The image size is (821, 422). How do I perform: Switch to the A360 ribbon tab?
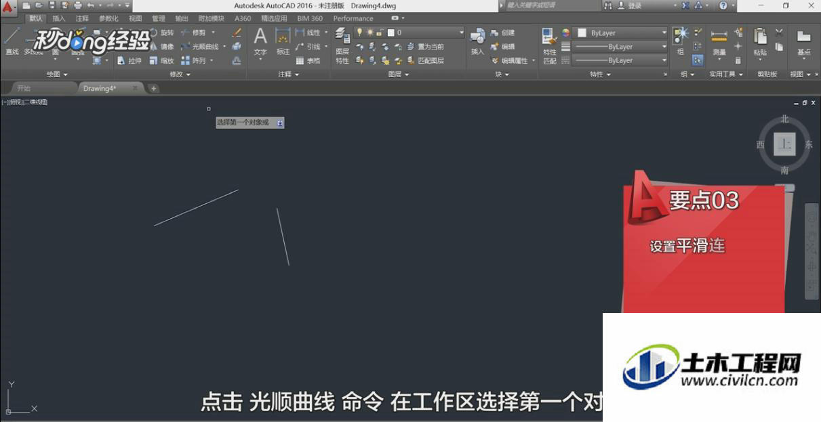tap(243, 18)
